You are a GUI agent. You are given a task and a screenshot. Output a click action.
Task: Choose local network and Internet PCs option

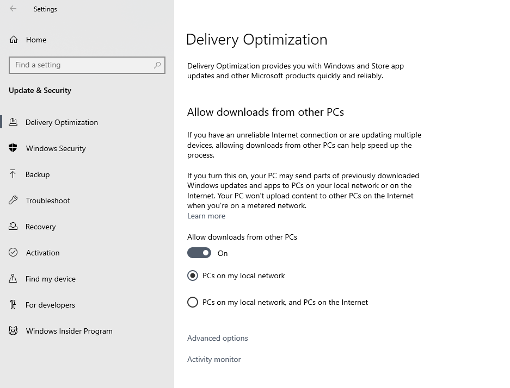[x=193, y=303]
